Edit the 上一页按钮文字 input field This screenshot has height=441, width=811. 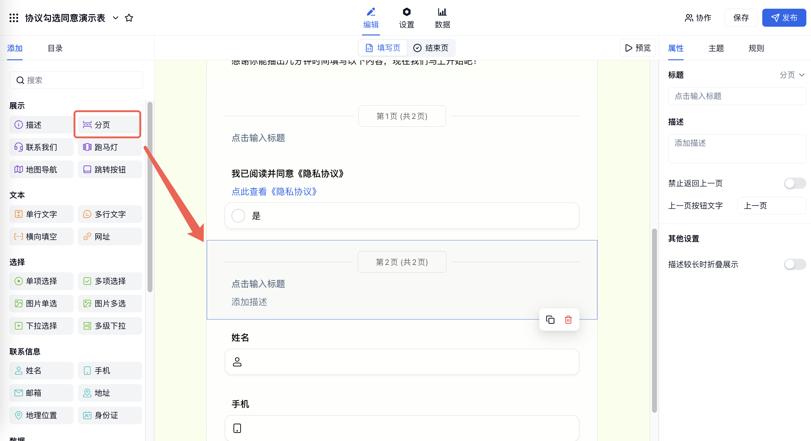[x=771, y=206]
